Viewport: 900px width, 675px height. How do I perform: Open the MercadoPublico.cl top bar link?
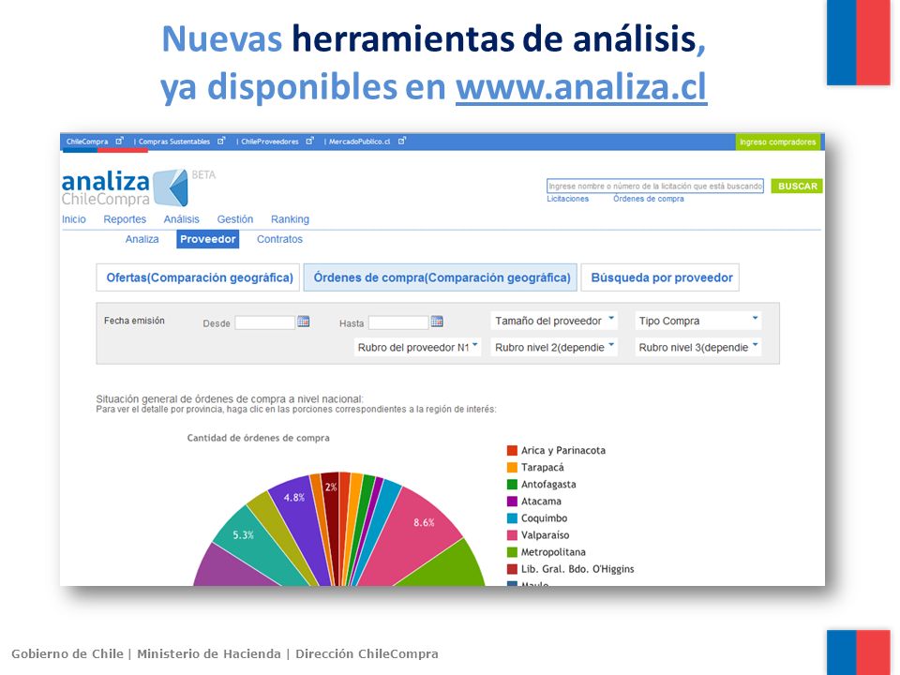[359, 142]
